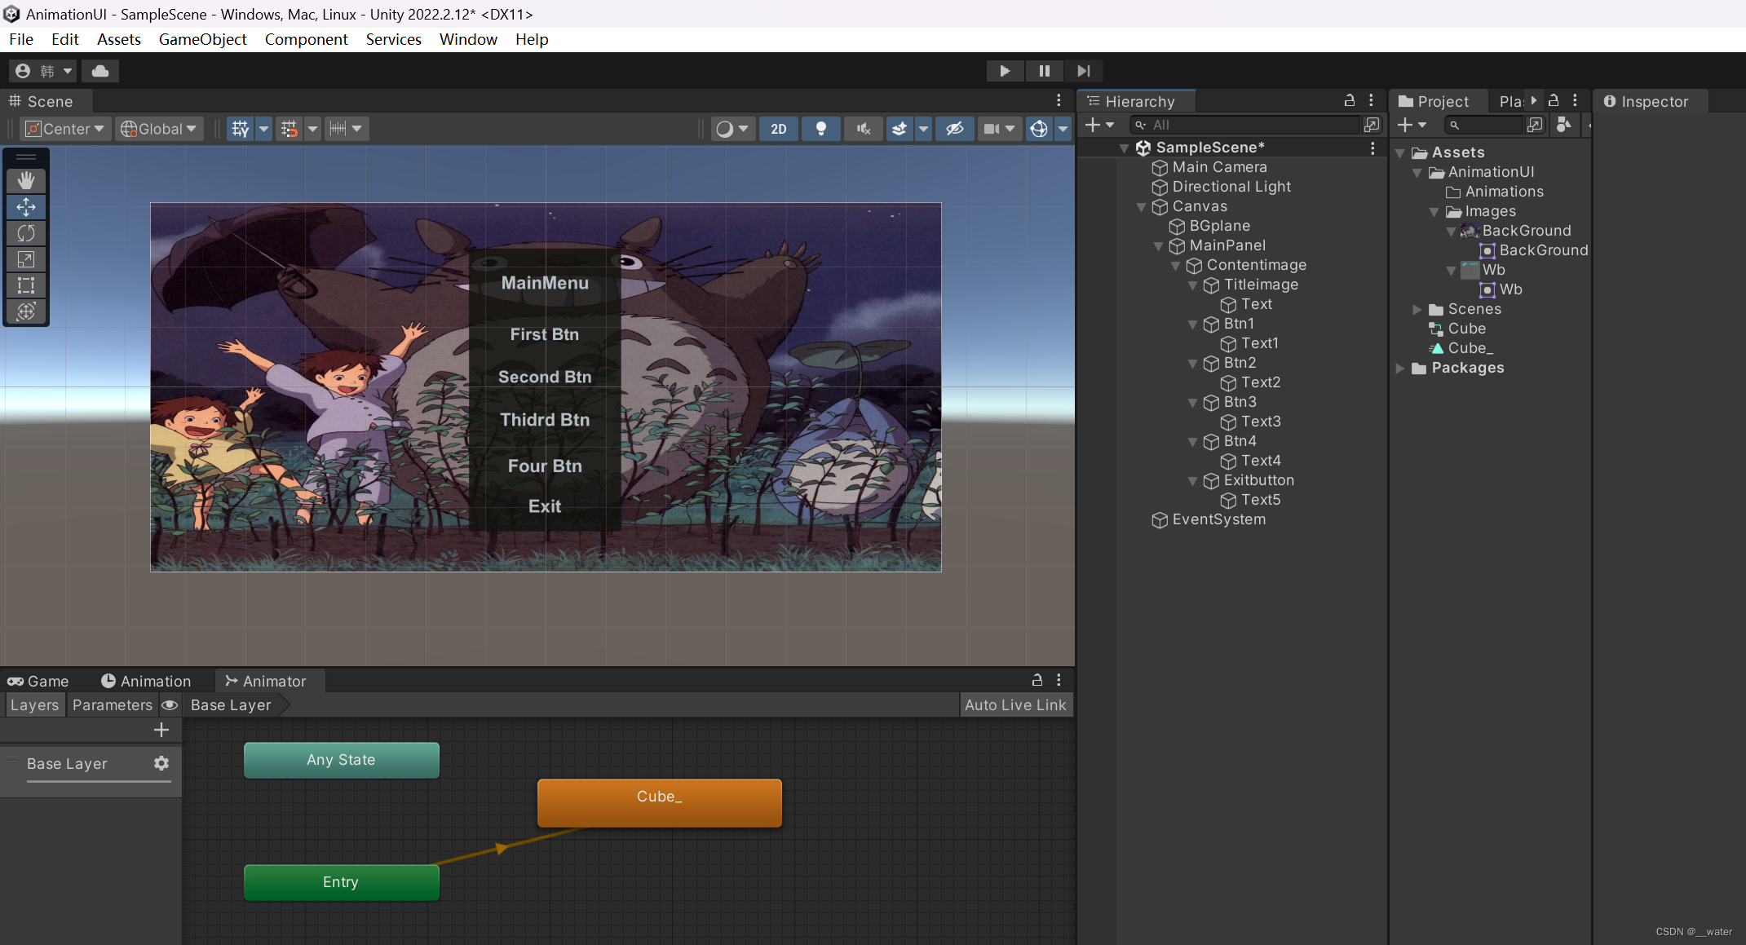The height and width of the screenshot is (945, 1746).
Task: Open Hierarchy panel options menu
Action: tap(1371, 100)
